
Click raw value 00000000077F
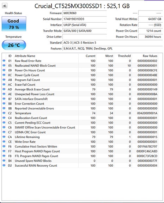147,161
